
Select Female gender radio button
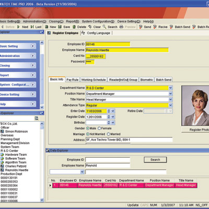click(x=99, y=129)
